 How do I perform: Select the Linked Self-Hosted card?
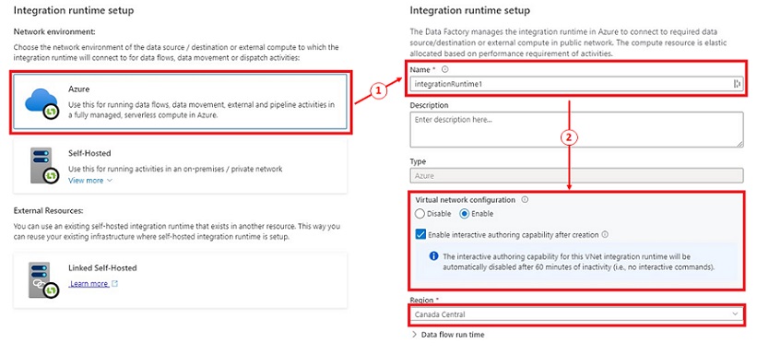[x=180, y=280]
